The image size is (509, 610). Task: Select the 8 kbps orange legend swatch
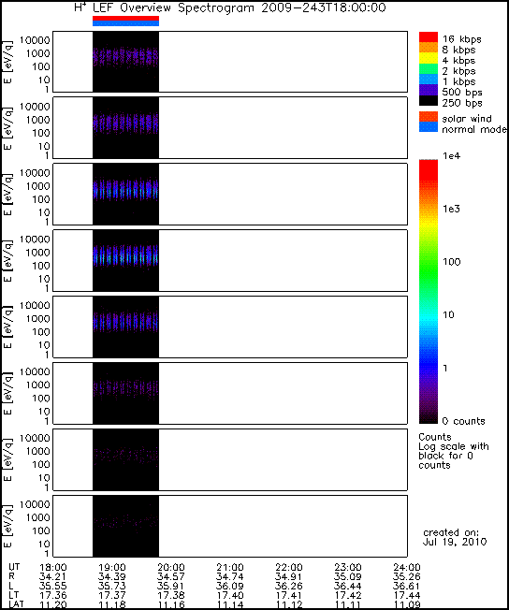429,48
